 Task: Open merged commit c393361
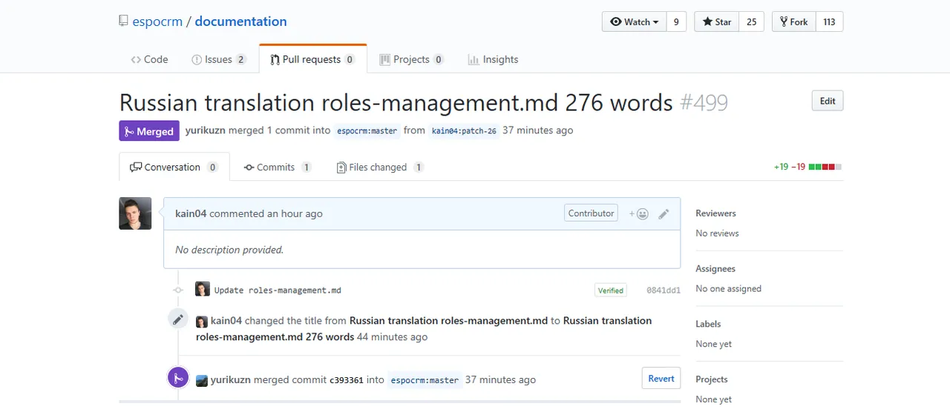pyautogui.click(x=347, y=379)
